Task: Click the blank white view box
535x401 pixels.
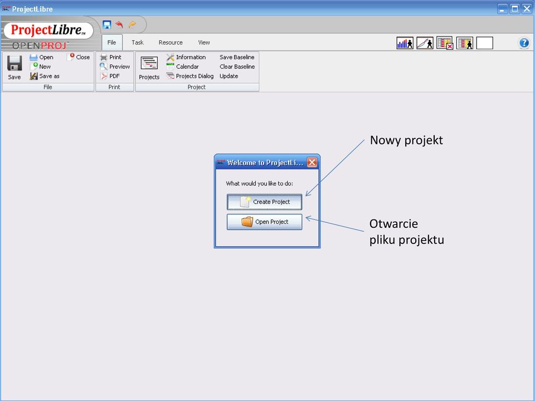Action: [x=484, y=43]
